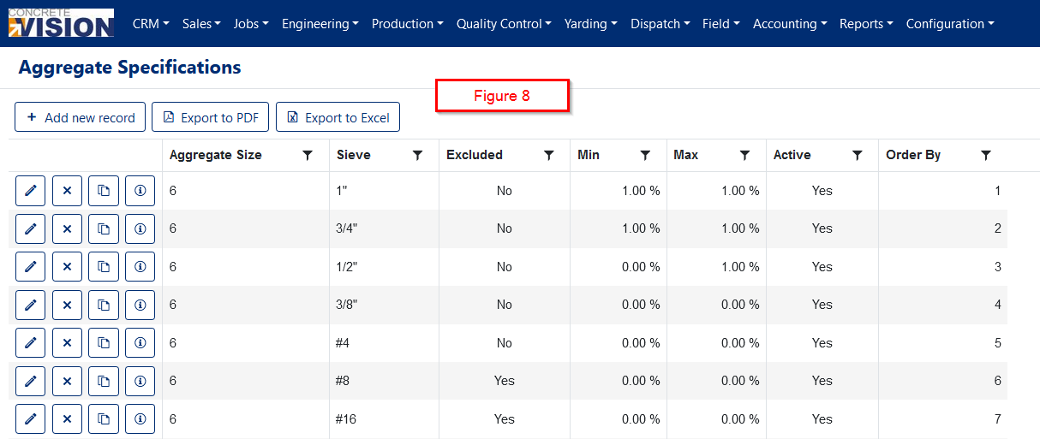Delete the row with sieve 1"
Viewport: 1040px width, 439px height.
click(x=67, y=191)
